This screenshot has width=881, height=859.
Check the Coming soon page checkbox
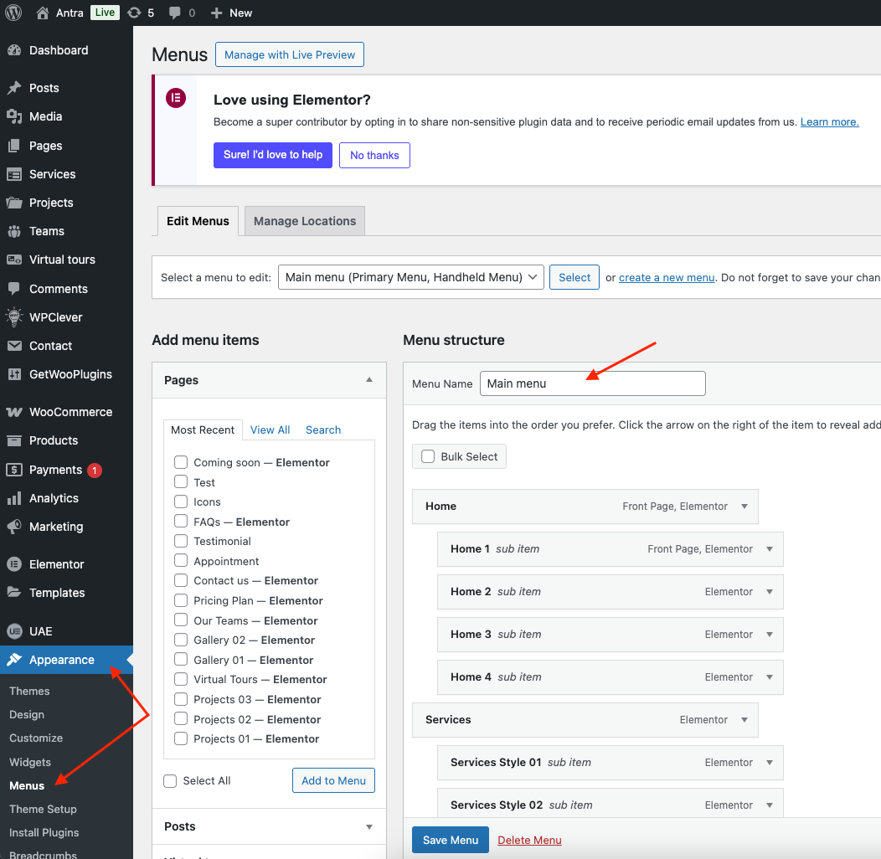[181, 462]
